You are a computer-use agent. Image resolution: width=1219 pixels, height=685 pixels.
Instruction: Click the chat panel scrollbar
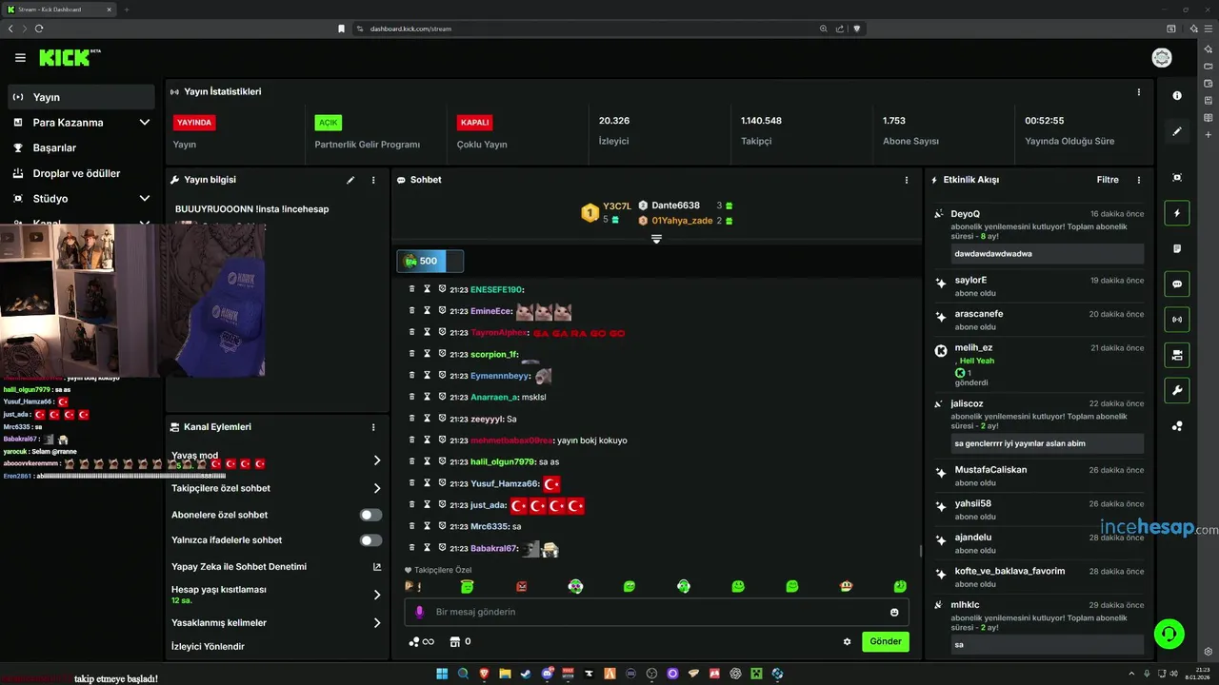(x=920, y=550)
